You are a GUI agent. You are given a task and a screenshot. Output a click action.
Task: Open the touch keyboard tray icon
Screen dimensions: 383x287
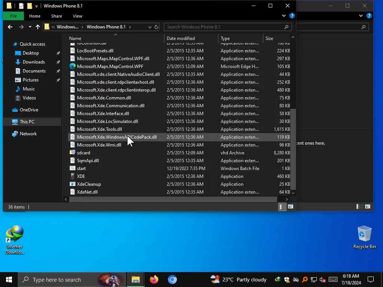point(333,280)
